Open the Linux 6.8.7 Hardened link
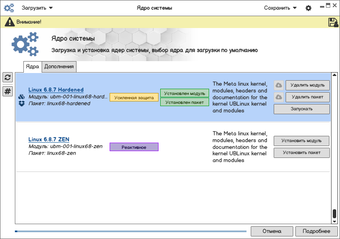Screen dimensions: 340x239 (56, 90)
